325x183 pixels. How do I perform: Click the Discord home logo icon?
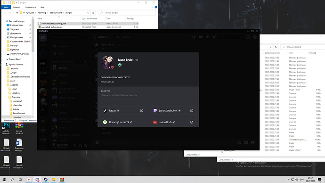tap(43, 38)
